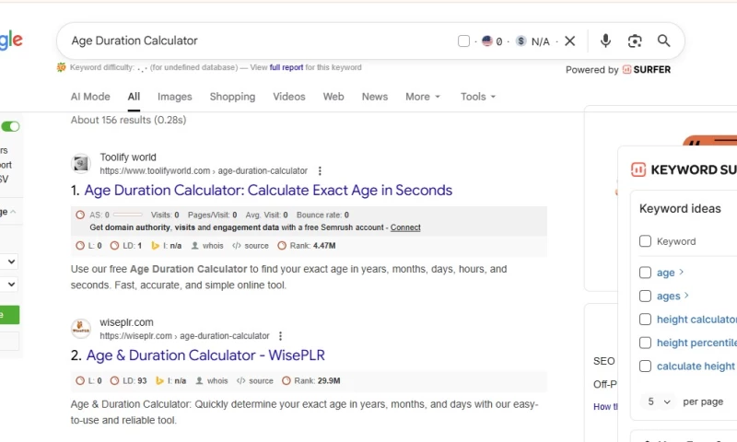Toggle the green switch in the left sidebar

(10, 126)
